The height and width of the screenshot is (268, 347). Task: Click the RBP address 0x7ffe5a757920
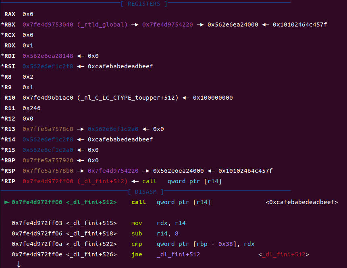48,160
